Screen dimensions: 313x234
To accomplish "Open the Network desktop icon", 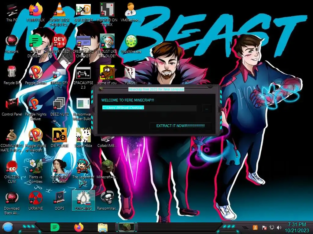I will (12, 44).
